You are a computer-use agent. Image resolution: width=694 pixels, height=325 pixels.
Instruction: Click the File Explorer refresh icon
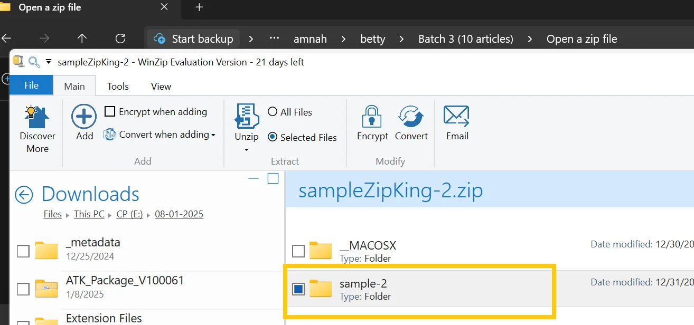[x=120, y=39]
